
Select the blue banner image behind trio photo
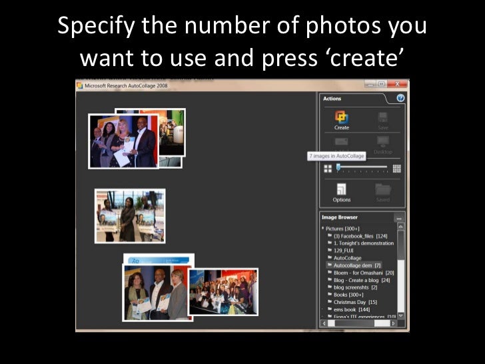coord(159,259)
